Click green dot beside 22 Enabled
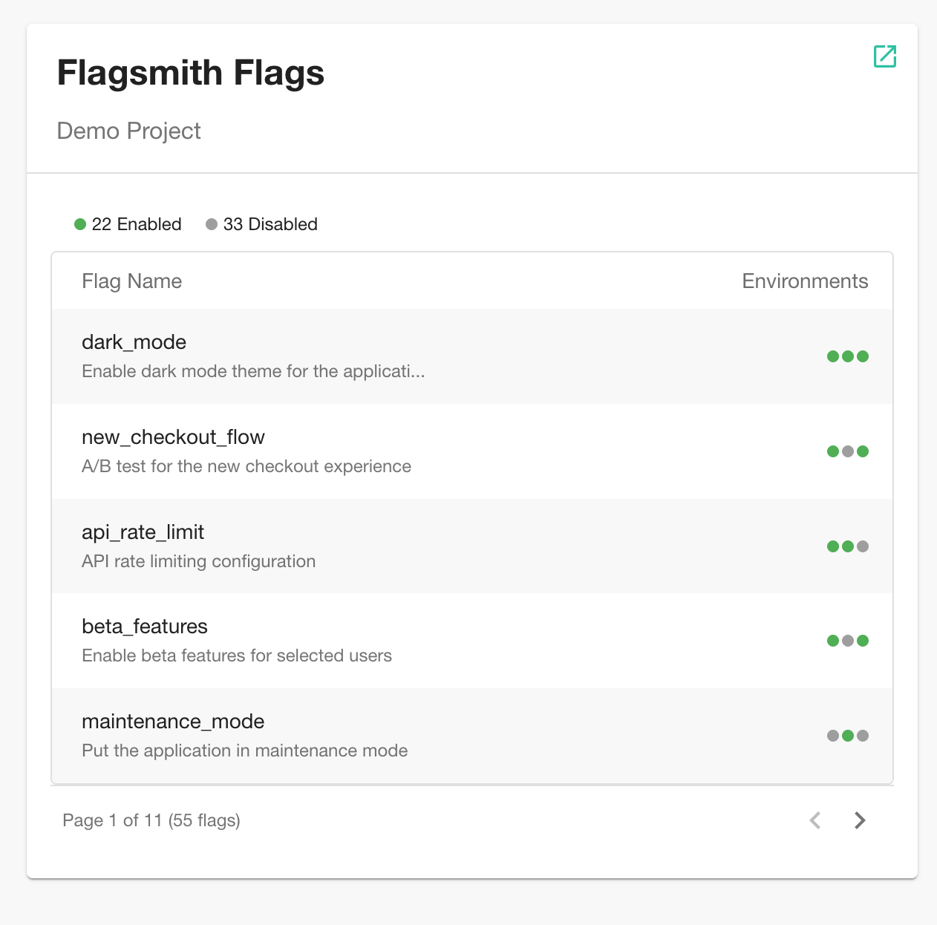 point(80,224)
